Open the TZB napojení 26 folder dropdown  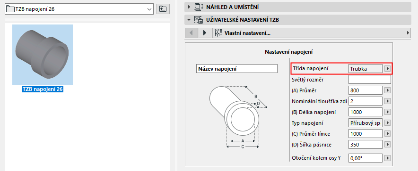(79, 9)
